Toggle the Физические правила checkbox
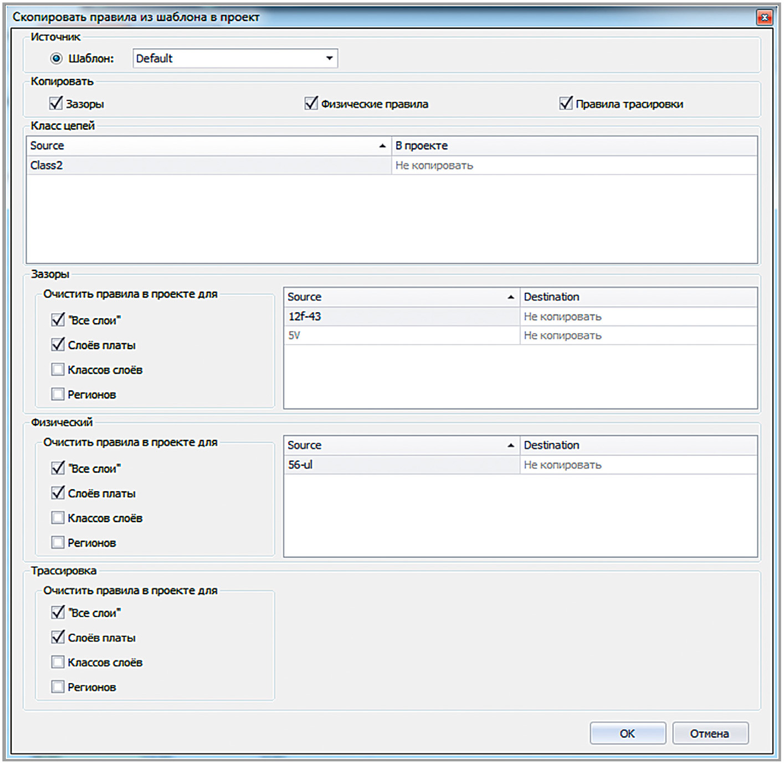This screenshot has width=784, height=764. click(311, 103)
